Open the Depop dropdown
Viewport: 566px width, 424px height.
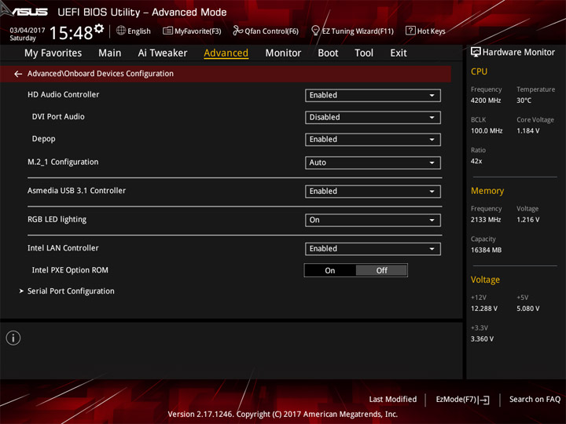pos(373,140)
